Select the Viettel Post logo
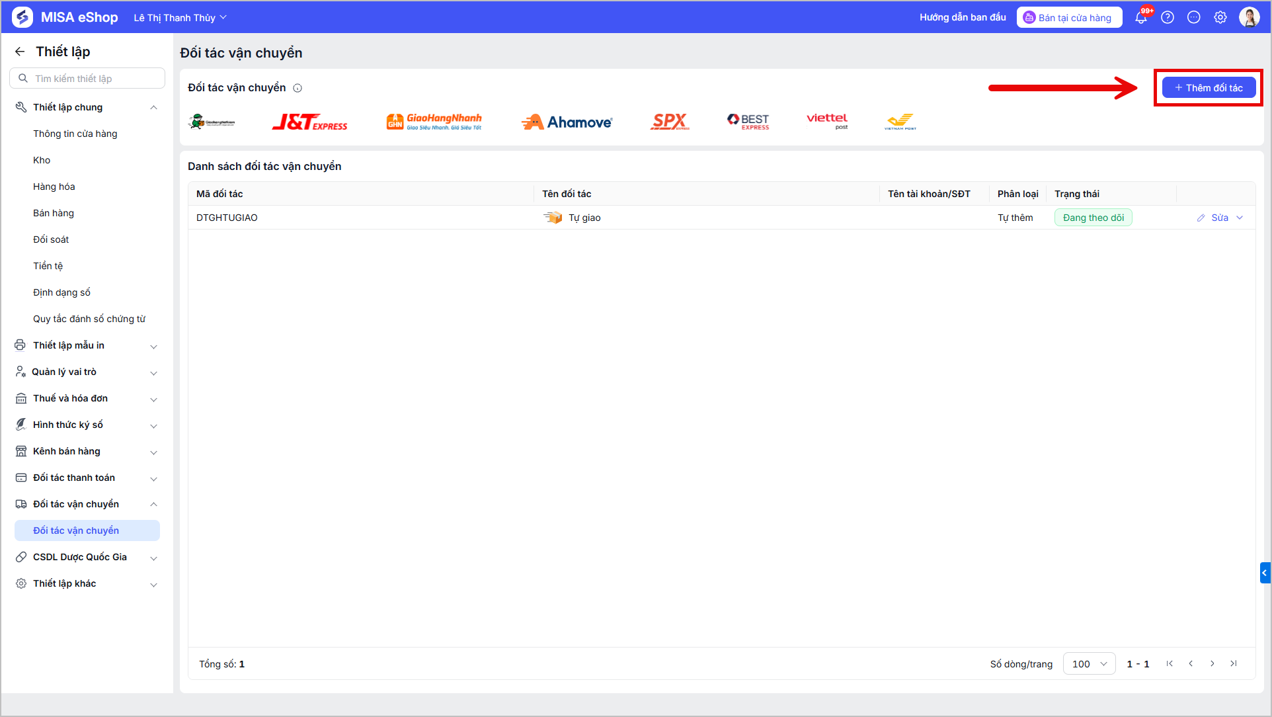Screen dimensions: 1272x717 (827, 120)
